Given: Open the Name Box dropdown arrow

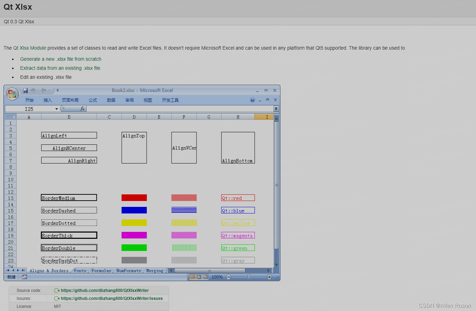Looking at the screenshot, I should [57, 108].
